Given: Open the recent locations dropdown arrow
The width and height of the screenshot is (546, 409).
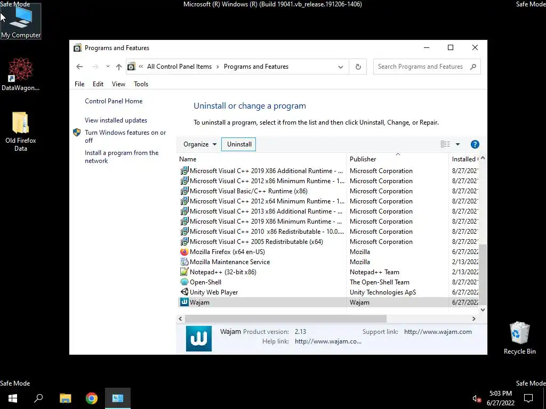Looking at the screenshot, I should point(108,67).
